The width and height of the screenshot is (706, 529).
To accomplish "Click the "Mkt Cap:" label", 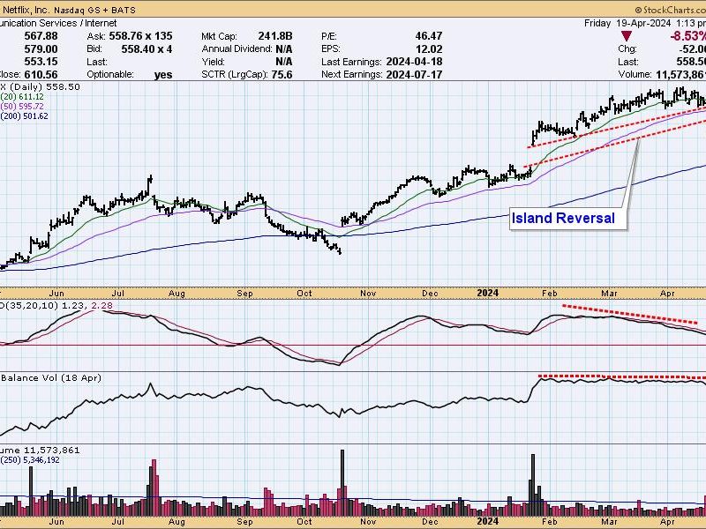I will (x=219, y=36).
